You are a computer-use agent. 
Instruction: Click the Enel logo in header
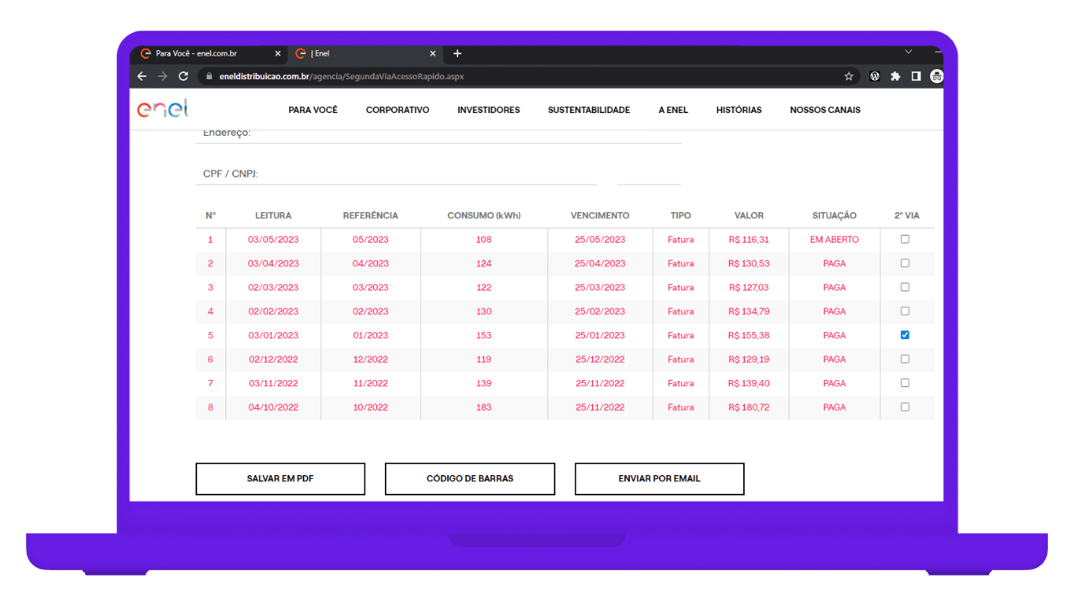coord(163,110)
